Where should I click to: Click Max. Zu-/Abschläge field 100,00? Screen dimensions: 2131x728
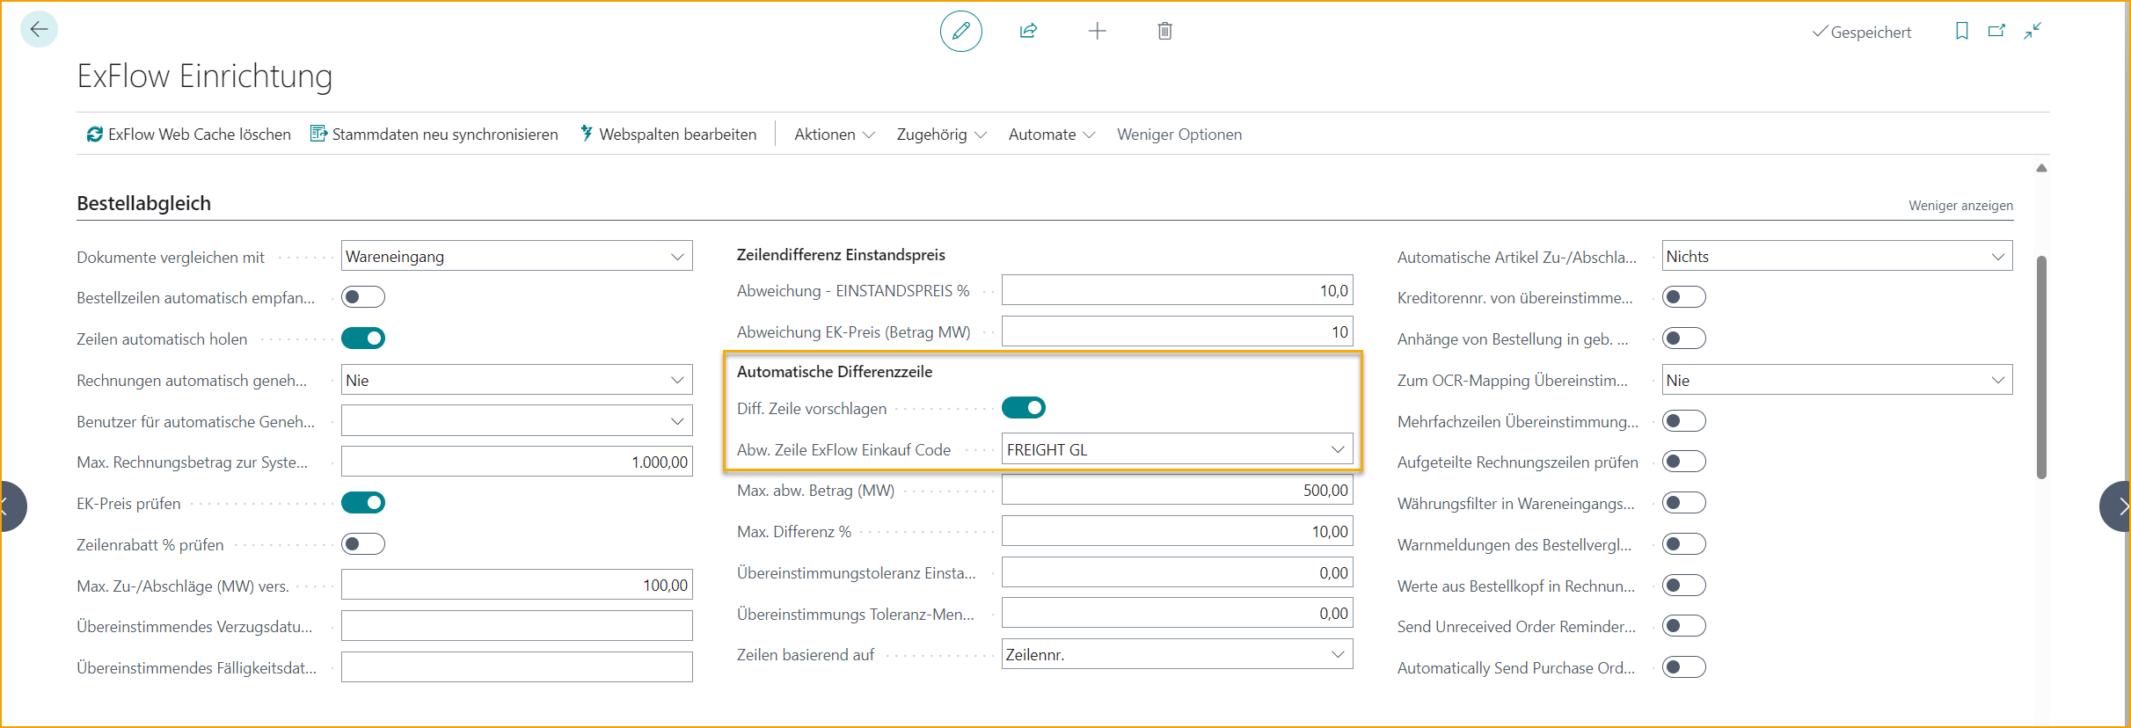517,585
